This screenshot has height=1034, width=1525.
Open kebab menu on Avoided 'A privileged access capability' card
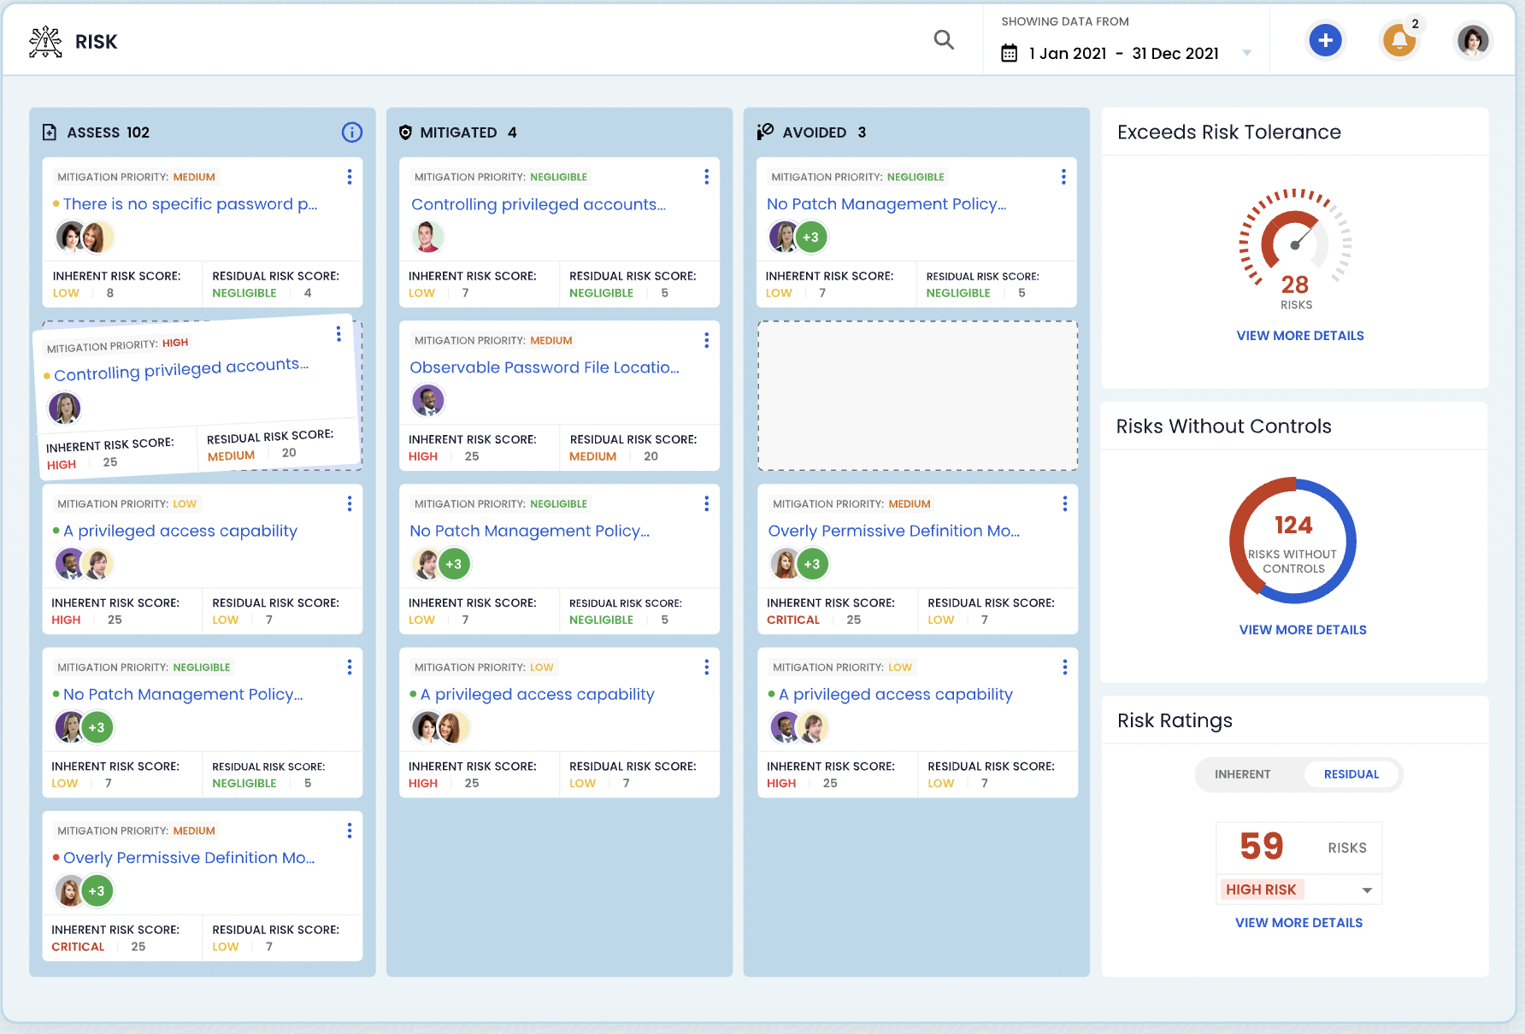pos(1064,667)
